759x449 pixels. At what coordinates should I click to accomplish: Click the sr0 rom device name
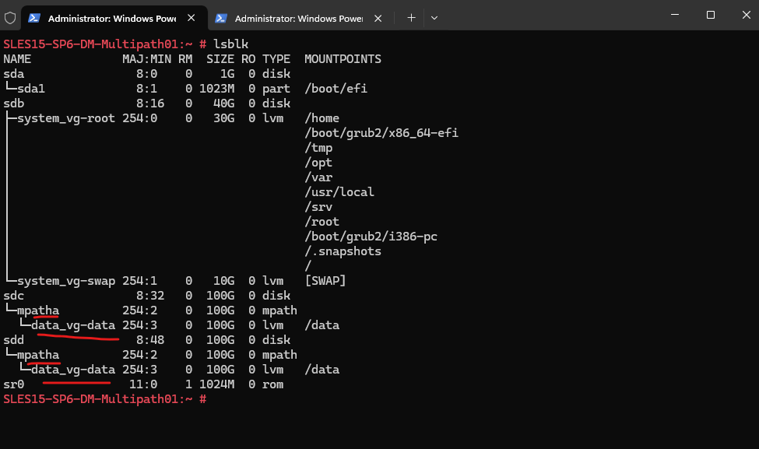(14, 384)
